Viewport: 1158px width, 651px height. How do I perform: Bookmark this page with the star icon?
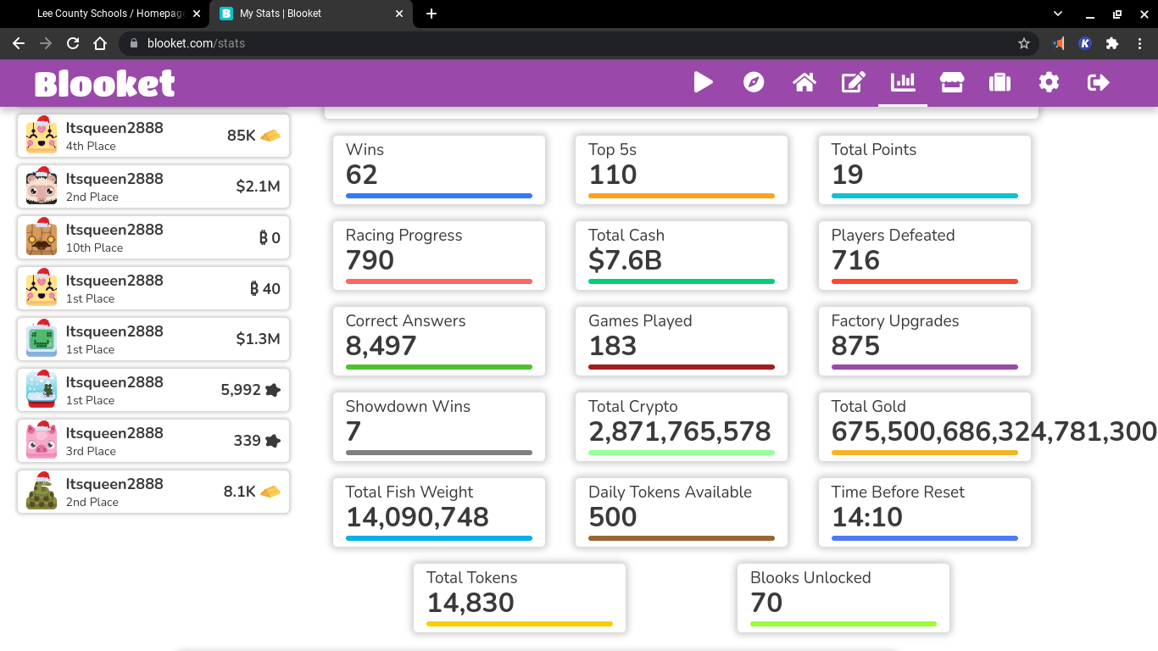1024,43
